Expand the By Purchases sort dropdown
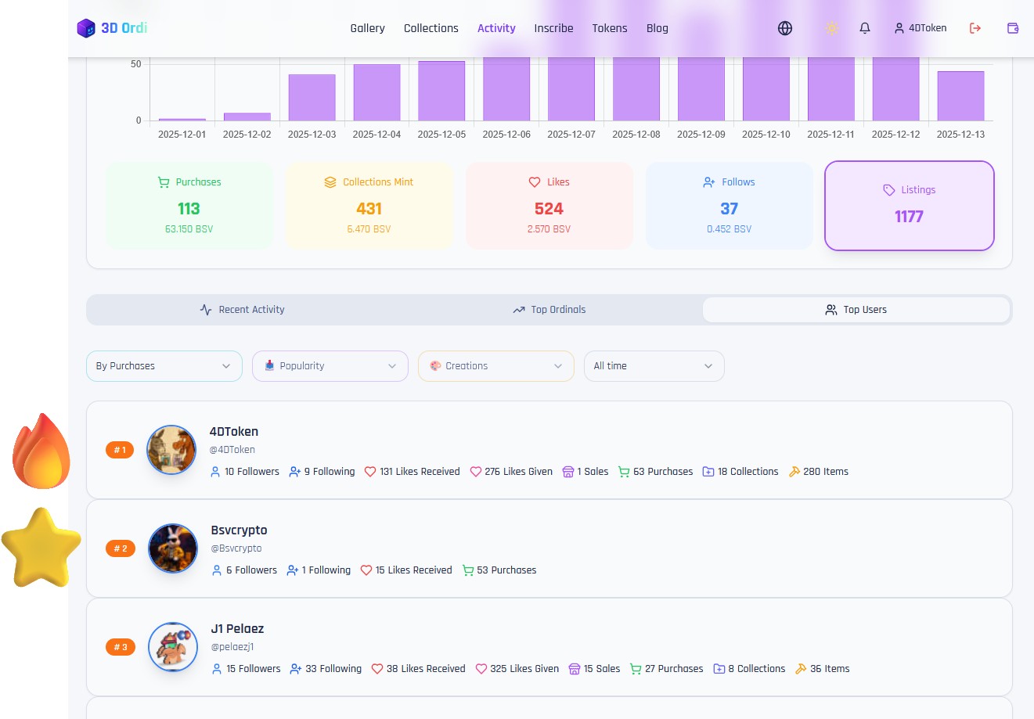This screenshot has height=719, width=1034. click(164, 366)
